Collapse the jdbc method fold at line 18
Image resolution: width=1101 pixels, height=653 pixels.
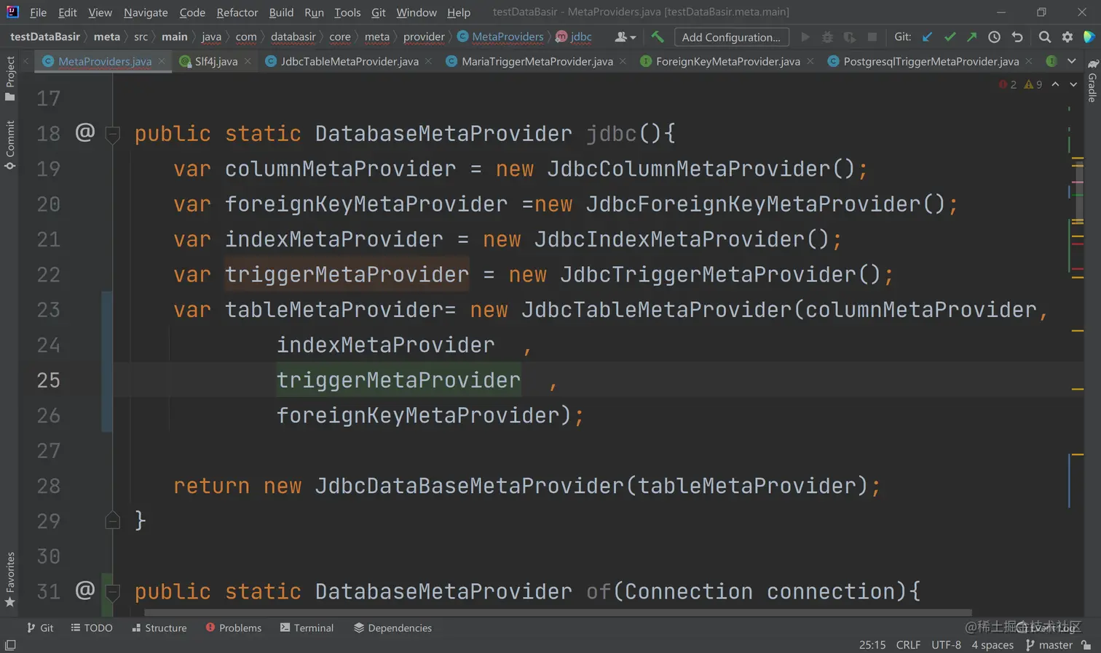113,134
